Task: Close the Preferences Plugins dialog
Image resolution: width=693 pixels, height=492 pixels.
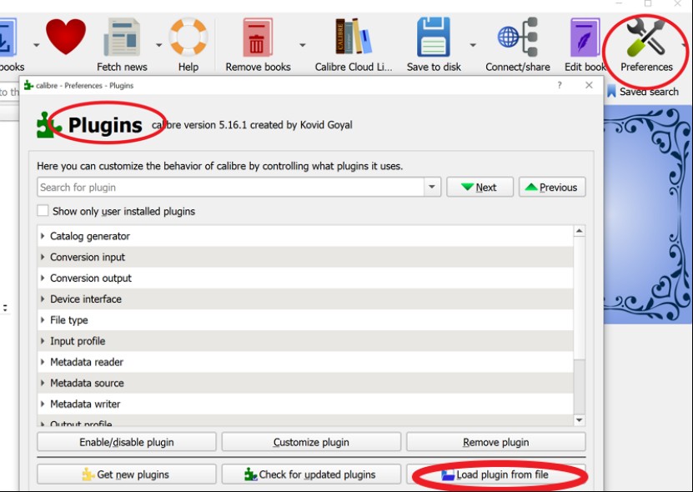Action: point(589,85)
